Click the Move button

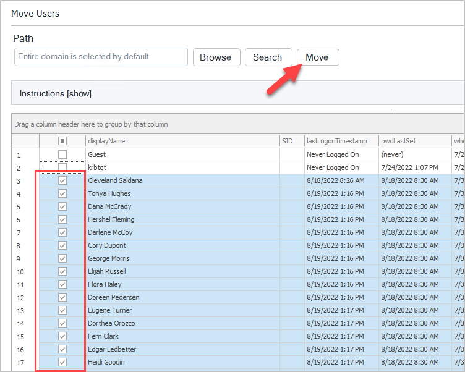317,57
